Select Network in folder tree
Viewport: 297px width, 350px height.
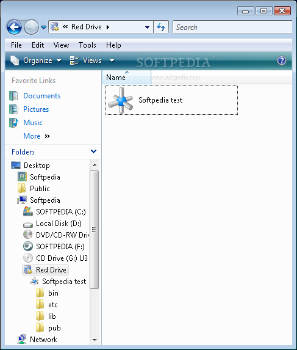(43, 339)
